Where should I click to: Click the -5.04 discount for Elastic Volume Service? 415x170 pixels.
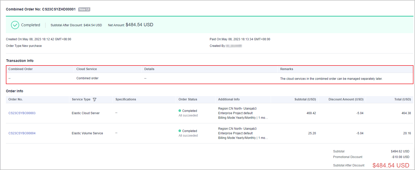click(x=360, y=133)
